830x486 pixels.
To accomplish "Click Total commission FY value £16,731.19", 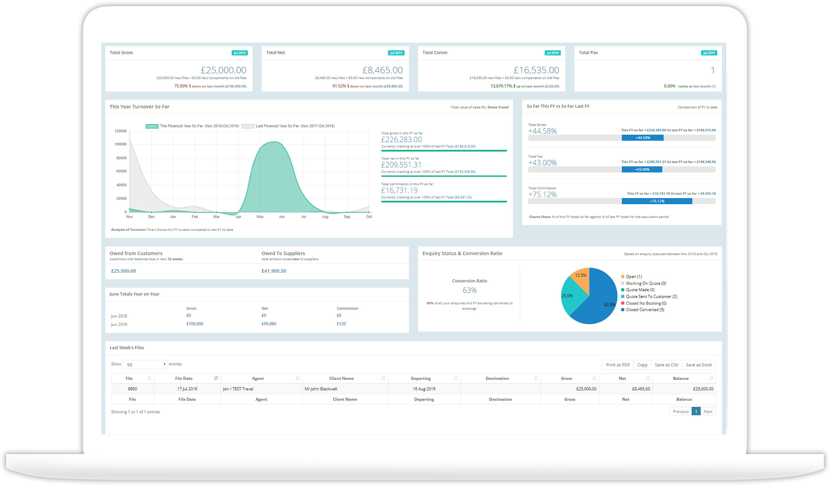I will click(399, 190).
